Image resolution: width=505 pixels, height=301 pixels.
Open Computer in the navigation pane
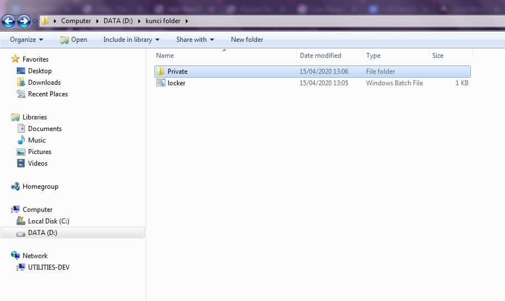coord(37,210)
